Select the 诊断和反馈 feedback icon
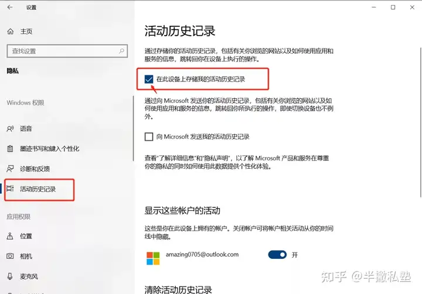This screenshot has height=294, width=422. [10, 169]
